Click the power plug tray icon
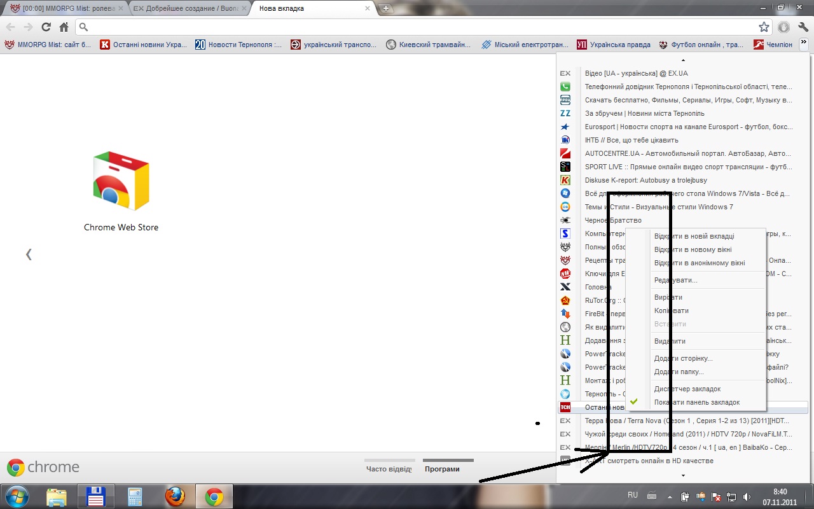 tap(685, 496)
